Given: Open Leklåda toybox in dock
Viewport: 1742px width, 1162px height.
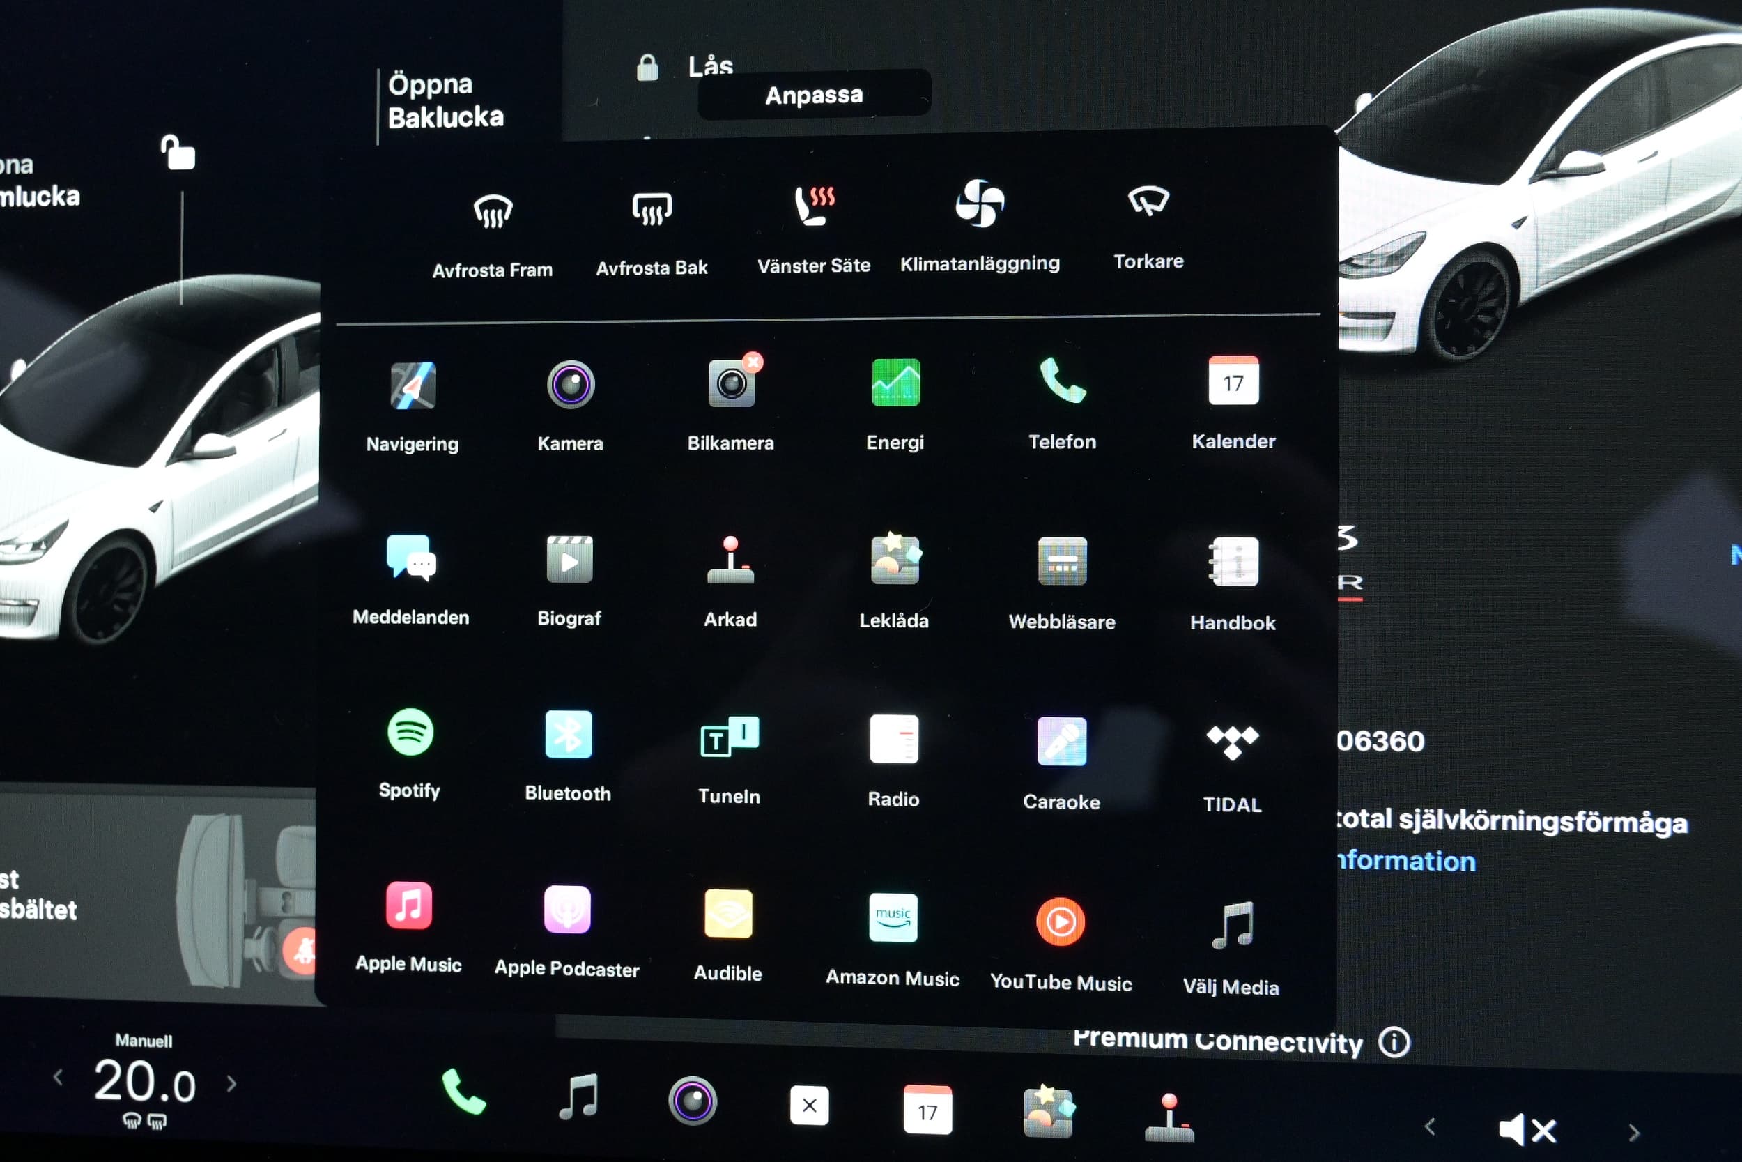Looking at the screenshot, I should click(x=1048, y=1111).
